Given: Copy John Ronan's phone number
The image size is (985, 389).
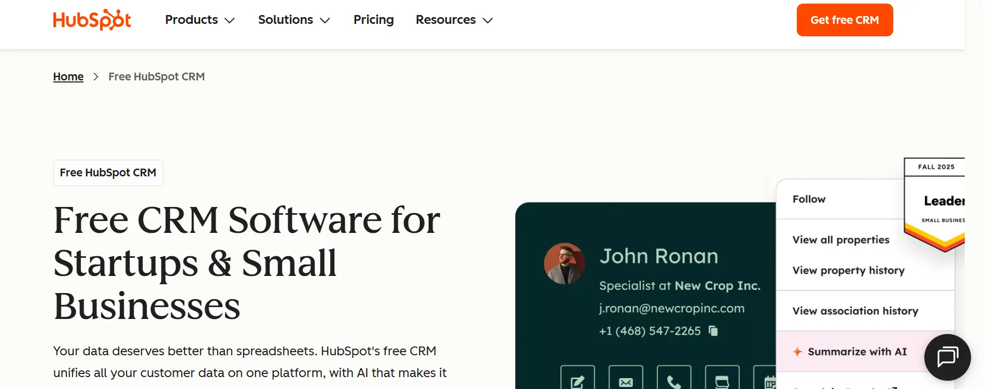Looking at the screenshot, I should click(713, 331).
